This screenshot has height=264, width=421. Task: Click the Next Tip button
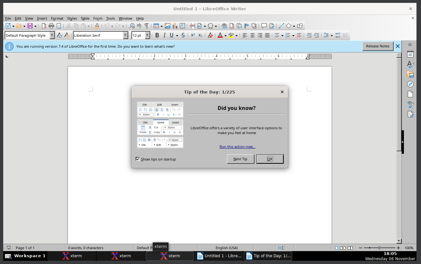point(241,159)
